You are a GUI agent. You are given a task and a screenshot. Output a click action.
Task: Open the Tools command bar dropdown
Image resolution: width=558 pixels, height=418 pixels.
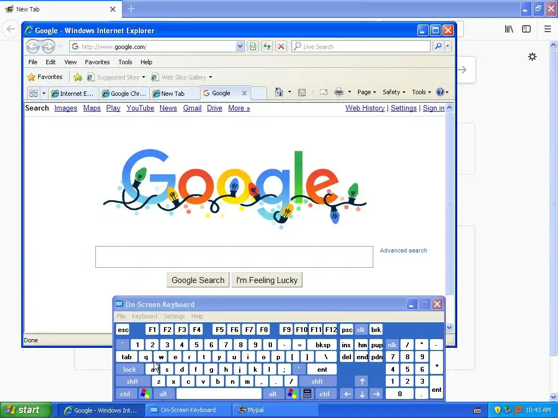pyautogui.click(x=421, y=92)
